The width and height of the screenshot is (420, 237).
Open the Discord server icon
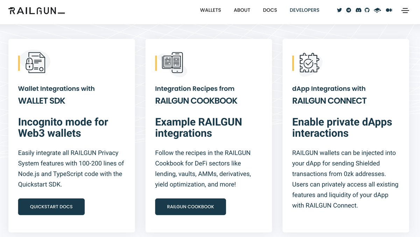click(358, 10)
